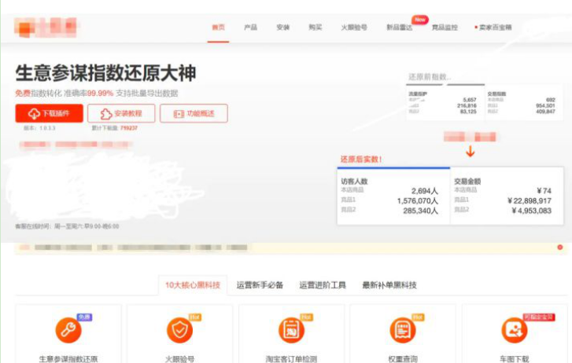Click the value 1,576,070人

coord(417,201)
